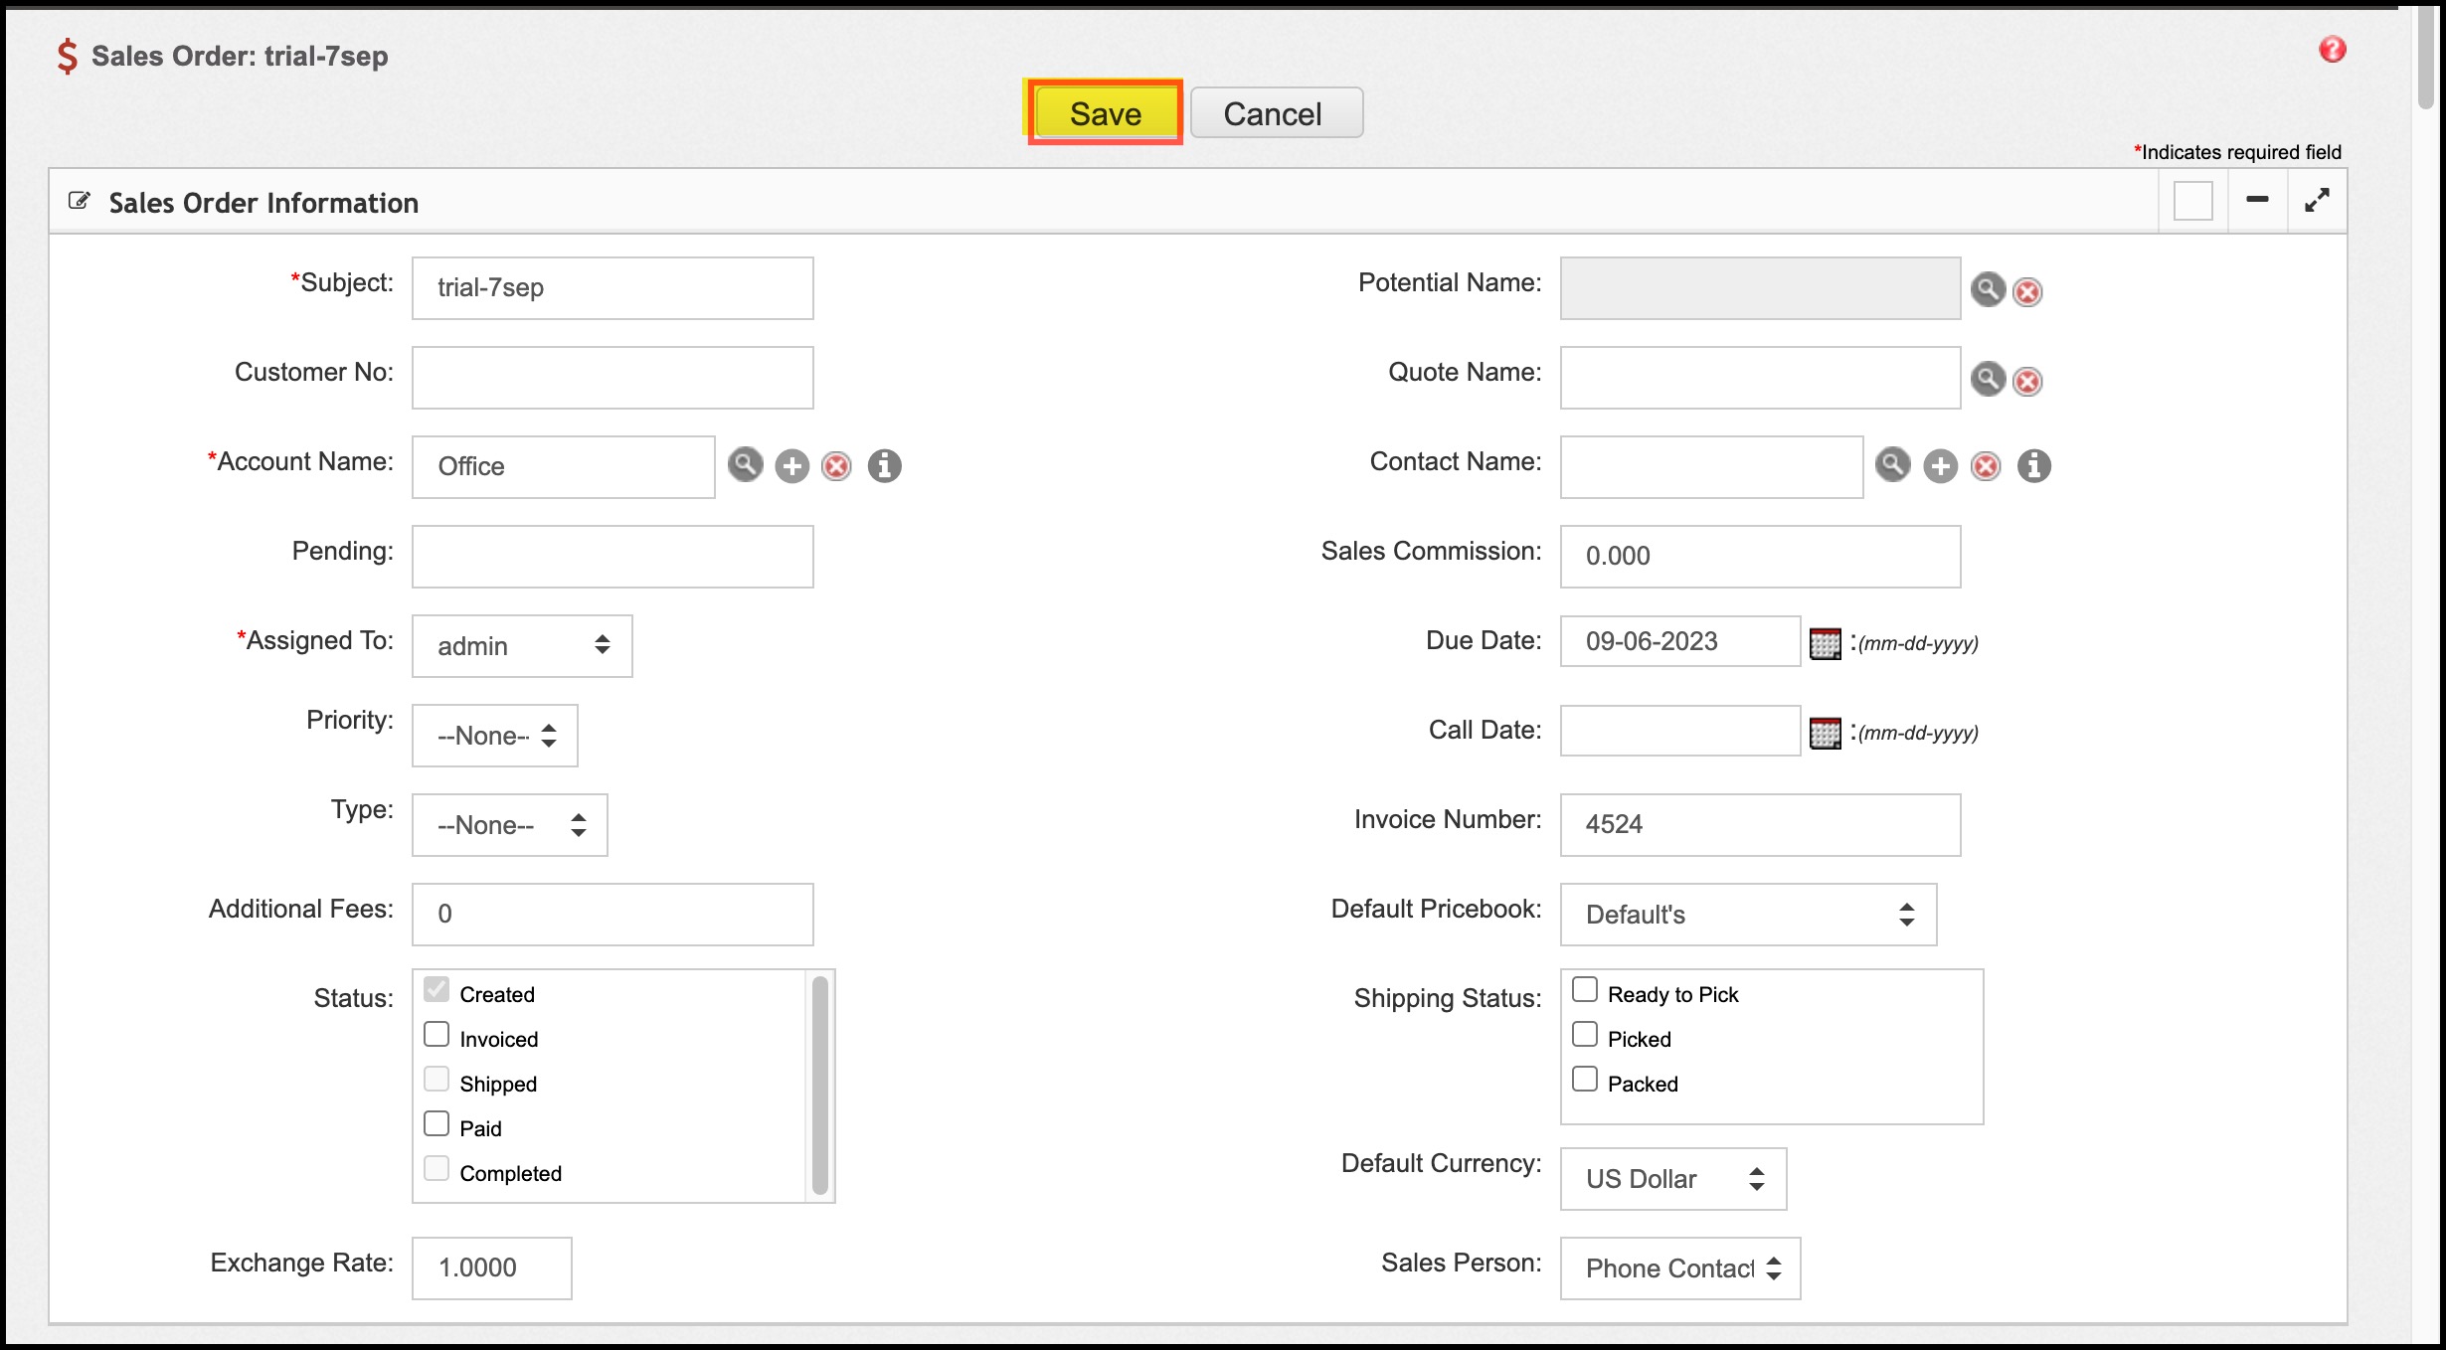This screenshot has height=1350, width=2446.
Task: Open the Default Pricebook dropdown
Action: click(x=1748, y=915)
